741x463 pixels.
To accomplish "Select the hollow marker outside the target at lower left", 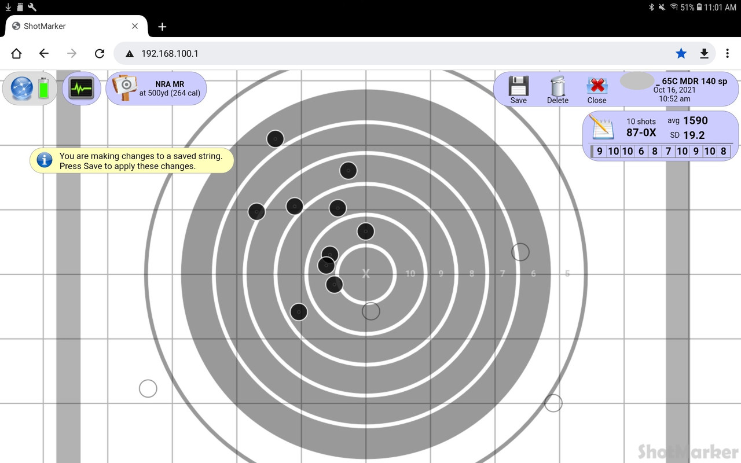I will click(148, 388).
